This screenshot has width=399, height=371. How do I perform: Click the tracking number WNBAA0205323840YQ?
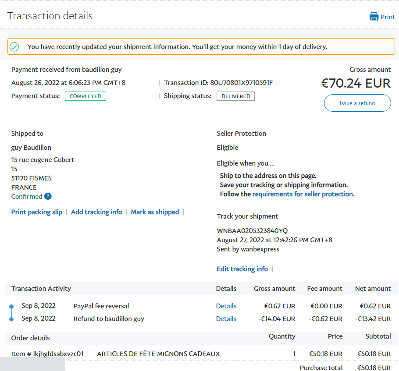(x=252, y=231)
